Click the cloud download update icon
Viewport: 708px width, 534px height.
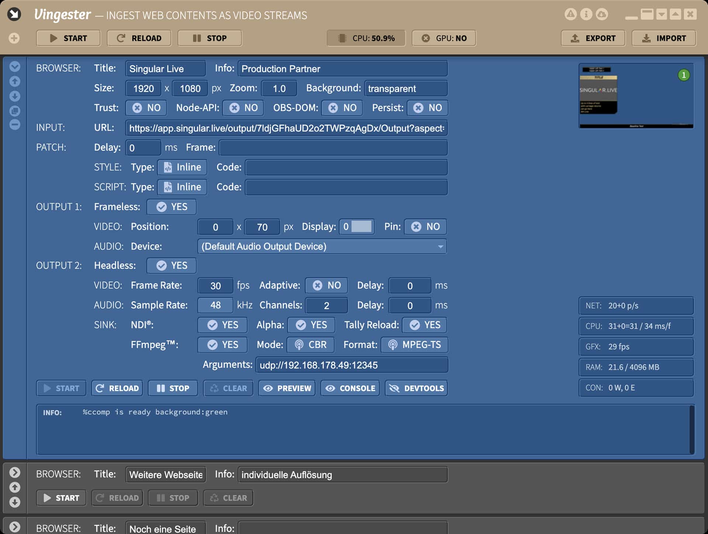601,14
